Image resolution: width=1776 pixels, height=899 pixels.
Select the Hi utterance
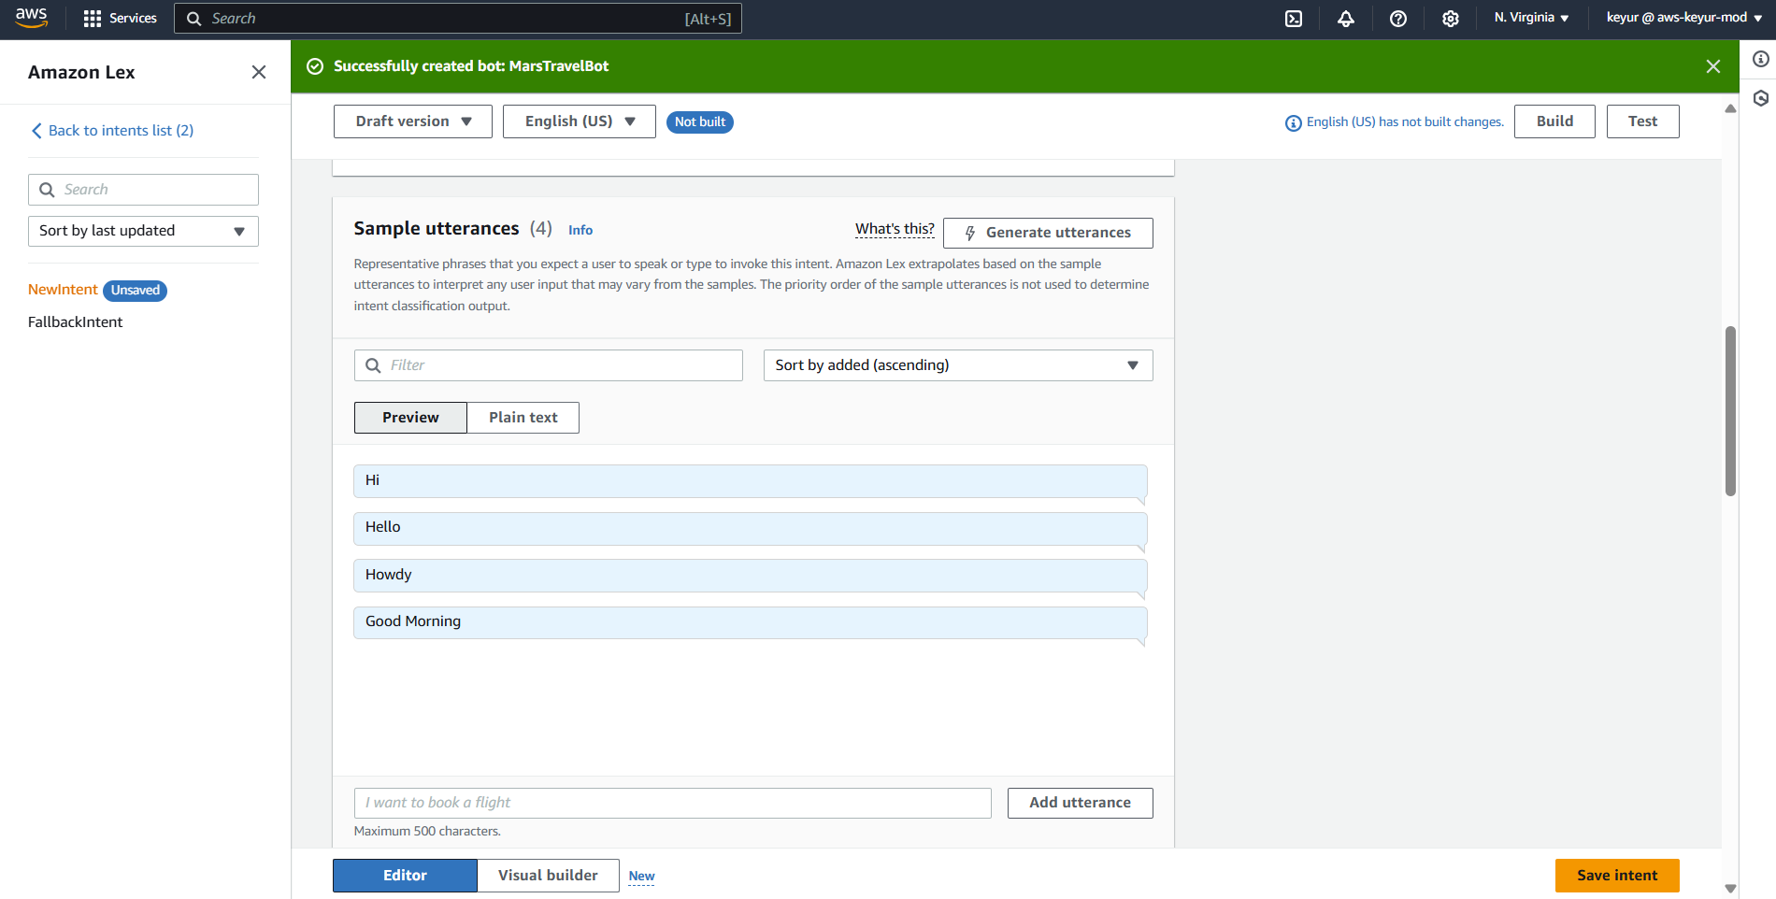[x=751, y=481]
